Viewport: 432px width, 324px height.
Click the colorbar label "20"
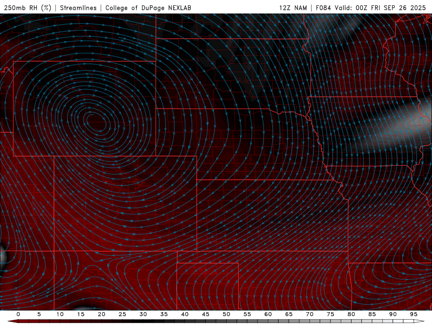pyautogui.click(x=102, y=314)
